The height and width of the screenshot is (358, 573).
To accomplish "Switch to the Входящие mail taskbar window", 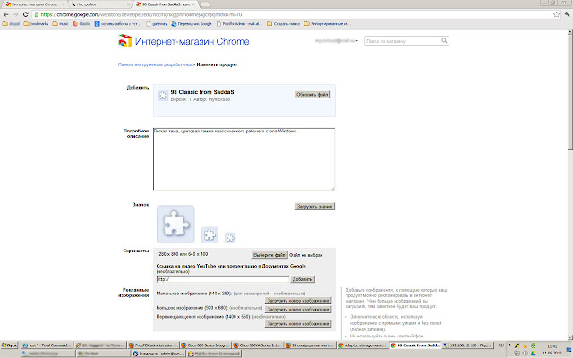I will [x=158, y=354].
